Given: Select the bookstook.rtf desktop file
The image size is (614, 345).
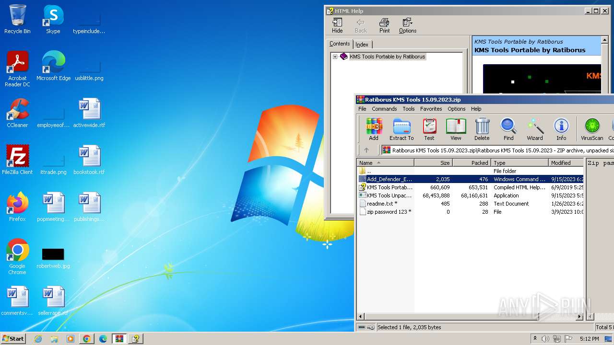Looking at the screenshot, I should click(89, 160).
